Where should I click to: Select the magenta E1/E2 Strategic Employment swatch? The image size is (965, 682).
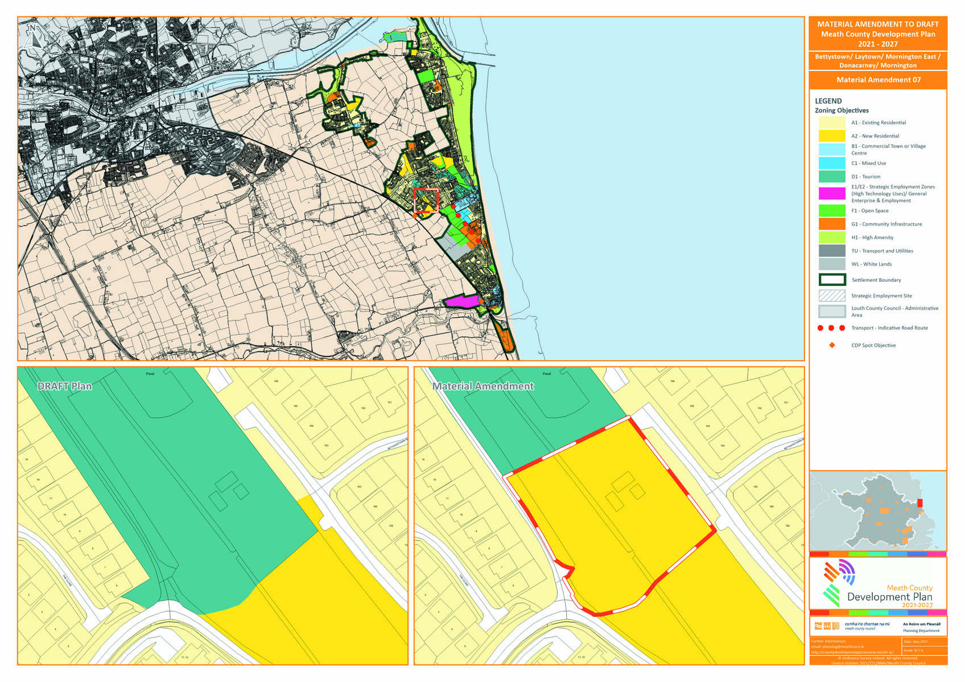(x=832, y=194)
